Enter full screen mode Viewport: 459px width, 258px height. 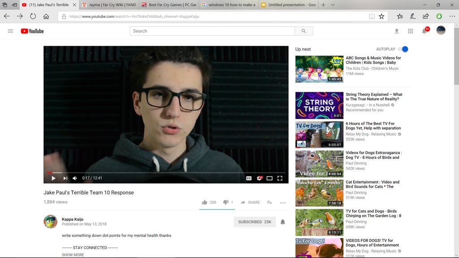(280, 178)
